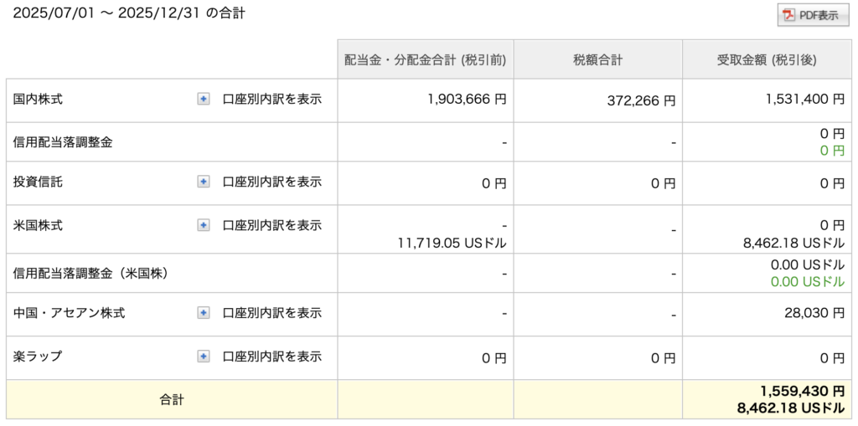The width and height of the screenshot is (858, 426).
Task: Show 口座別内訳を表示 for 中国・アセアン株式
Action: tap(271, 312)
